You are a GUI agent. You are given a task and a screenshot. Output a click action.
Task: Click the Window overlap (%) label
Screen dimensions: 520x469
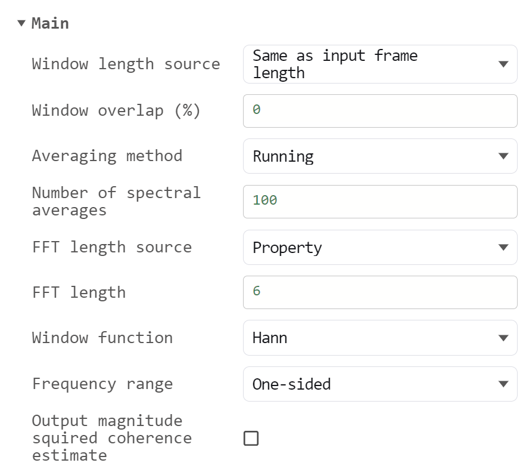tap(116, 110)
